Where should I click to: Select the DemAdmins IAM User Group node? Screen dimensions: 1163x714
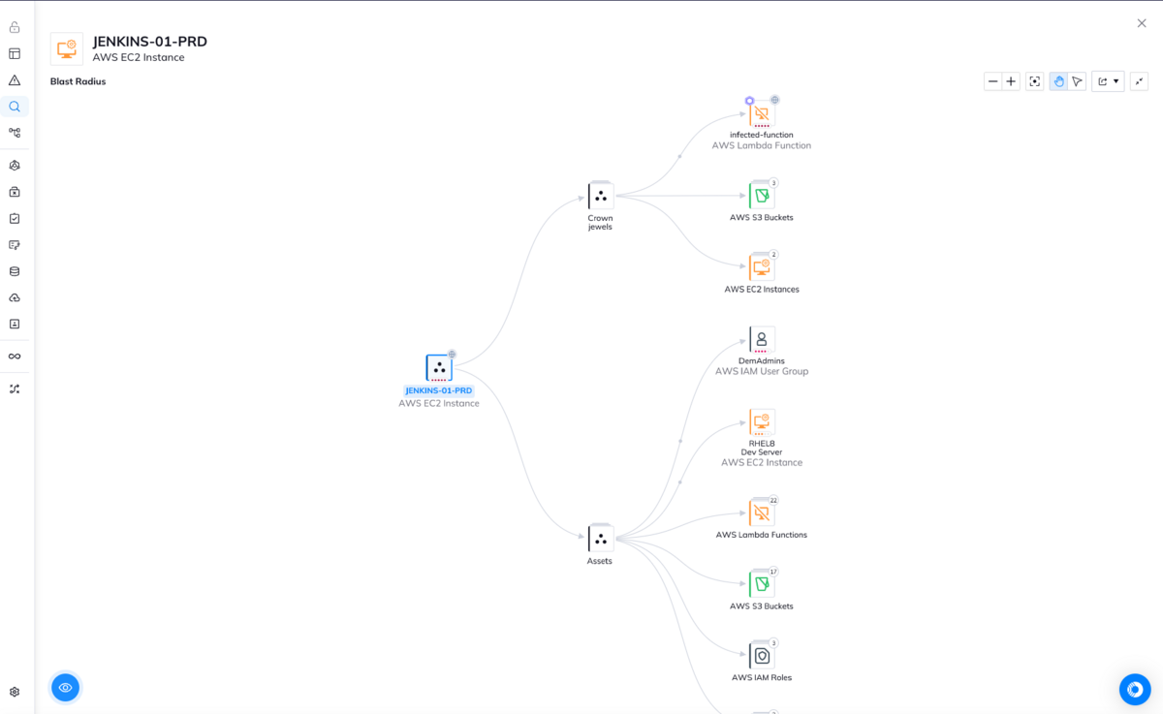click(x=762, y=339)
